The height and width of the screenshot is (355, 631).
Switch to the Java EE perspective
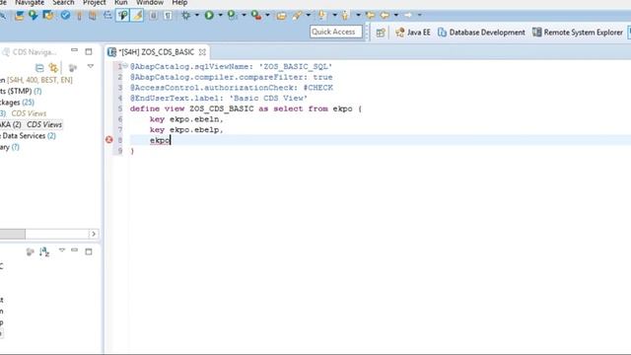[413, 33]
